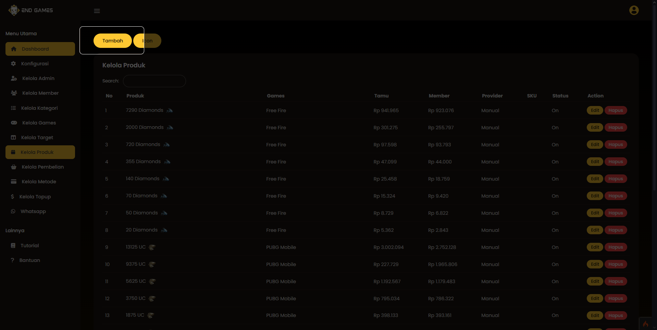Select the 720 Diamonds product name
This screenshot has height=330, width=657.
[x=143, y=144]
